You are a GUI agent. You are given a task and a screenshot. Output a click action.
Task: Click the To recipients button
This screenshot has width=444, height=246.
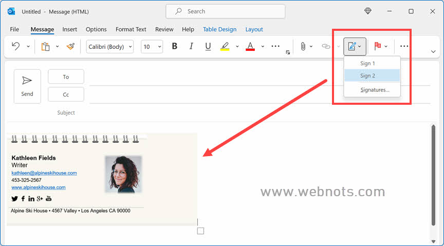(x=66, y=77)
